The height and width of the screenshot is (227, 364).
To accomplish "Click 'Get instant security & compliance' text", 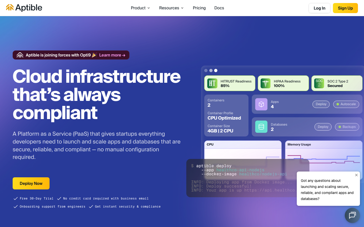I will pyautogui.click(x=128, y=207).
